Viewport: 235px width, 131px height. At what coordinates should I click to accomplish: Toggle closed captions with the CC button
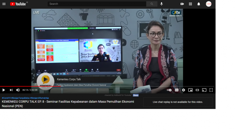point(176,90)
